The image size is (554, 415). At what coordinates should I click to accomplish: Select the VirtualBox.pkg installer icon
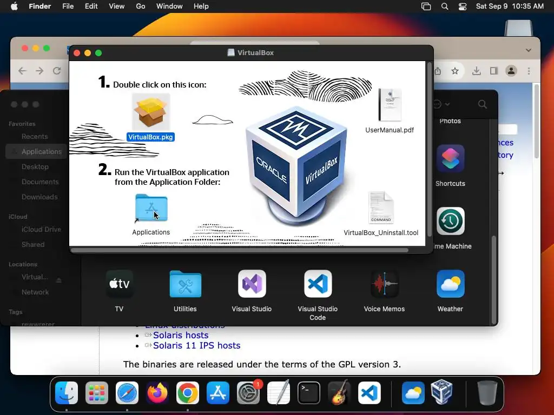pos(151,112)
